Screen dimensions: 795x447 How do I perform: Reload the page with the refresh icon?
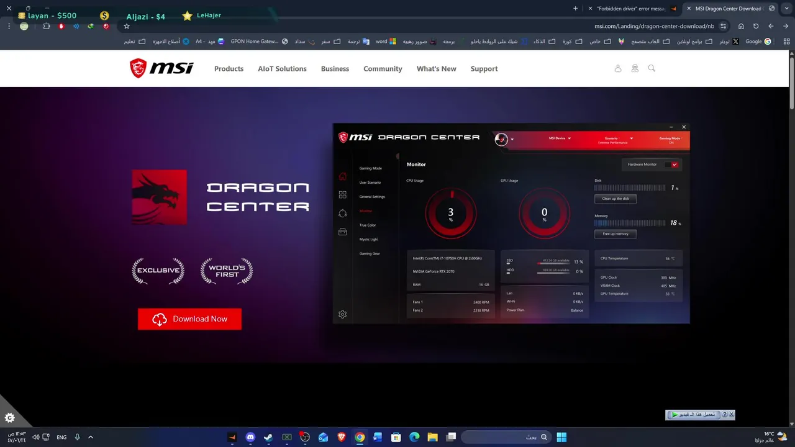756,26
